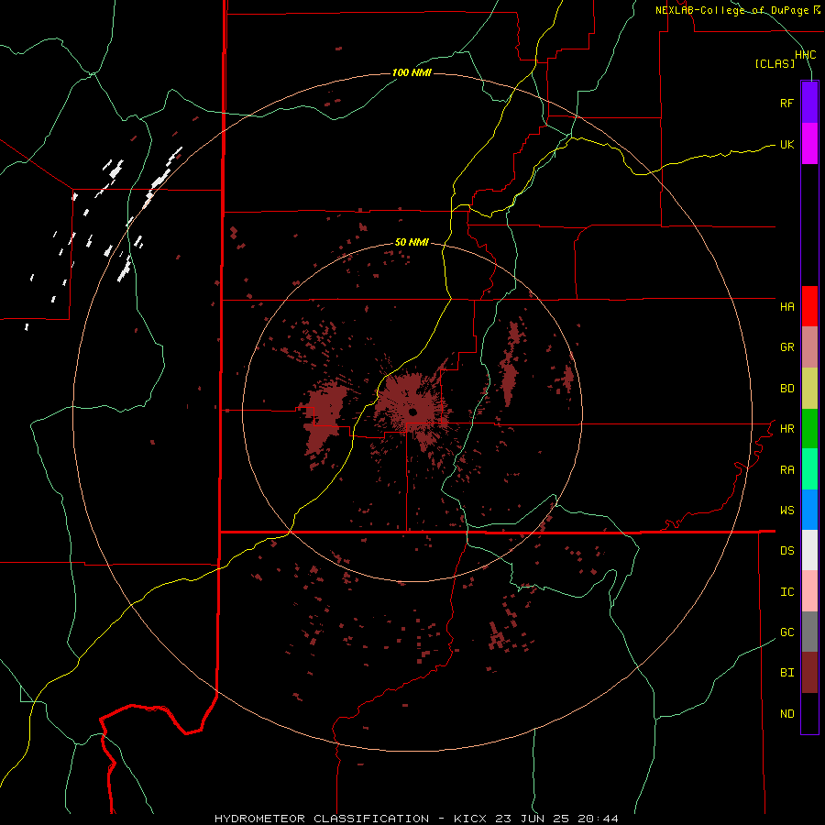Screen dimensions: 825x825
Task: Click the UK legend label
Action: [786, 144]
